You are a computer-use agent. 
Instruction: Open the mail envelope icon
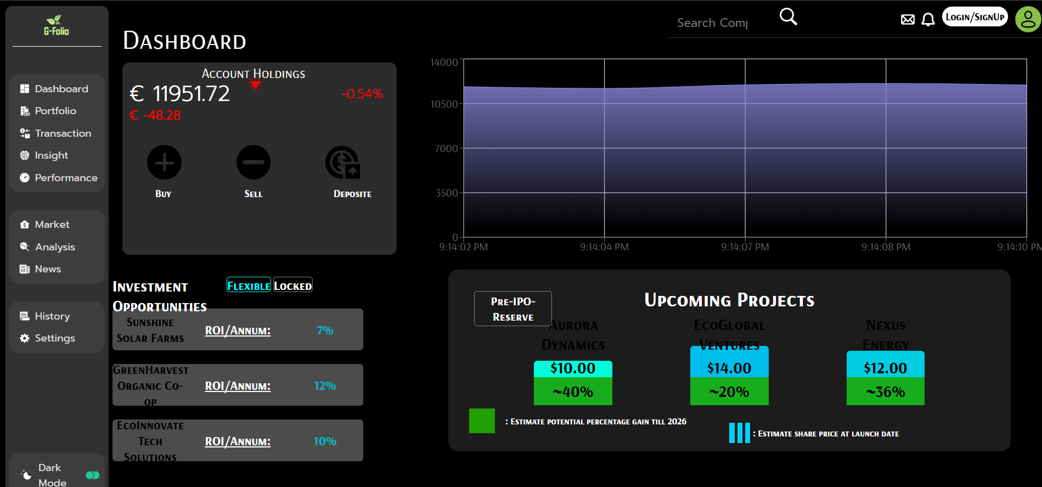coord(908,20)
